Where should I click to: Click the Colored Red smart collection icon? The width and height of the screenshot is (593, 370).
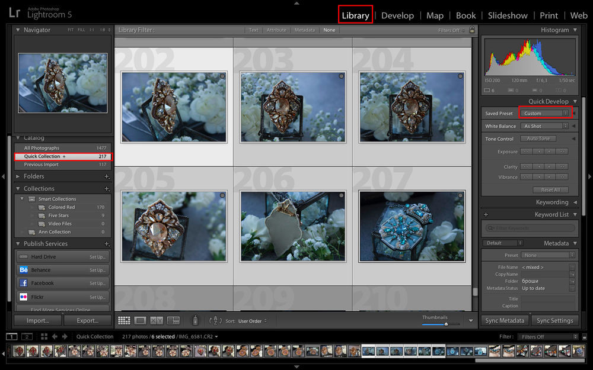(x=42, y=207)
